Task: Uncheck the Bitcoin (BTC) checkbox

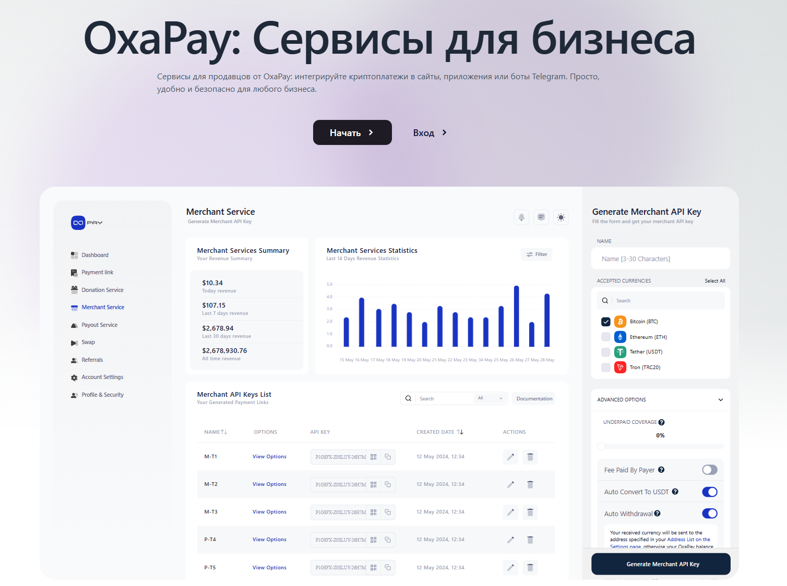Action: point(606,322)
